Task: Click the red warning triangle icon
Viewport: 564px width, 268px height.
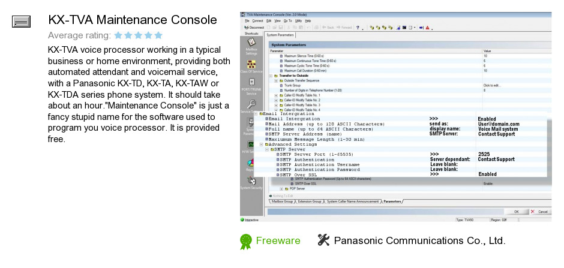Action: pos(428,28)
